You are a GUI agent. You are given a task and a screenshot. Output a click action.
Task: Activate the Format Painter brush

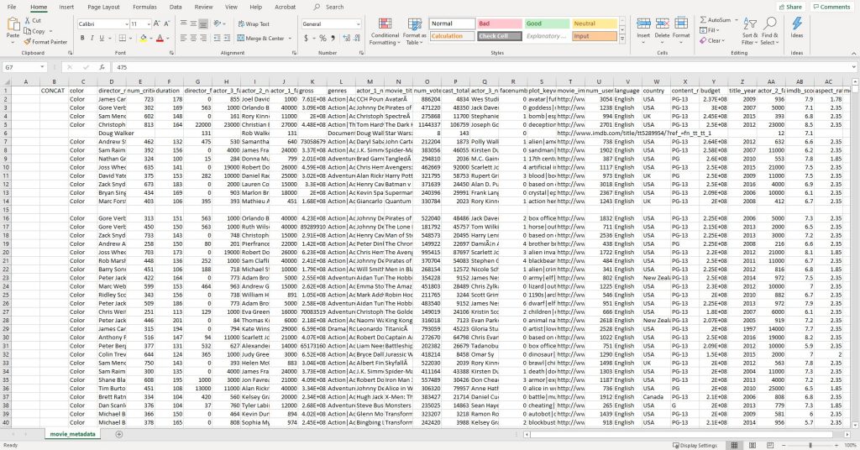click(x=28, y=42)
